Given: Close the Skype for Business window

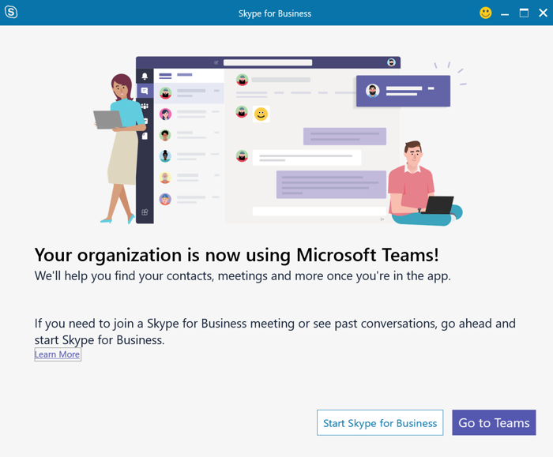Looking at the screenshot, I should click(x=543, y=13).
